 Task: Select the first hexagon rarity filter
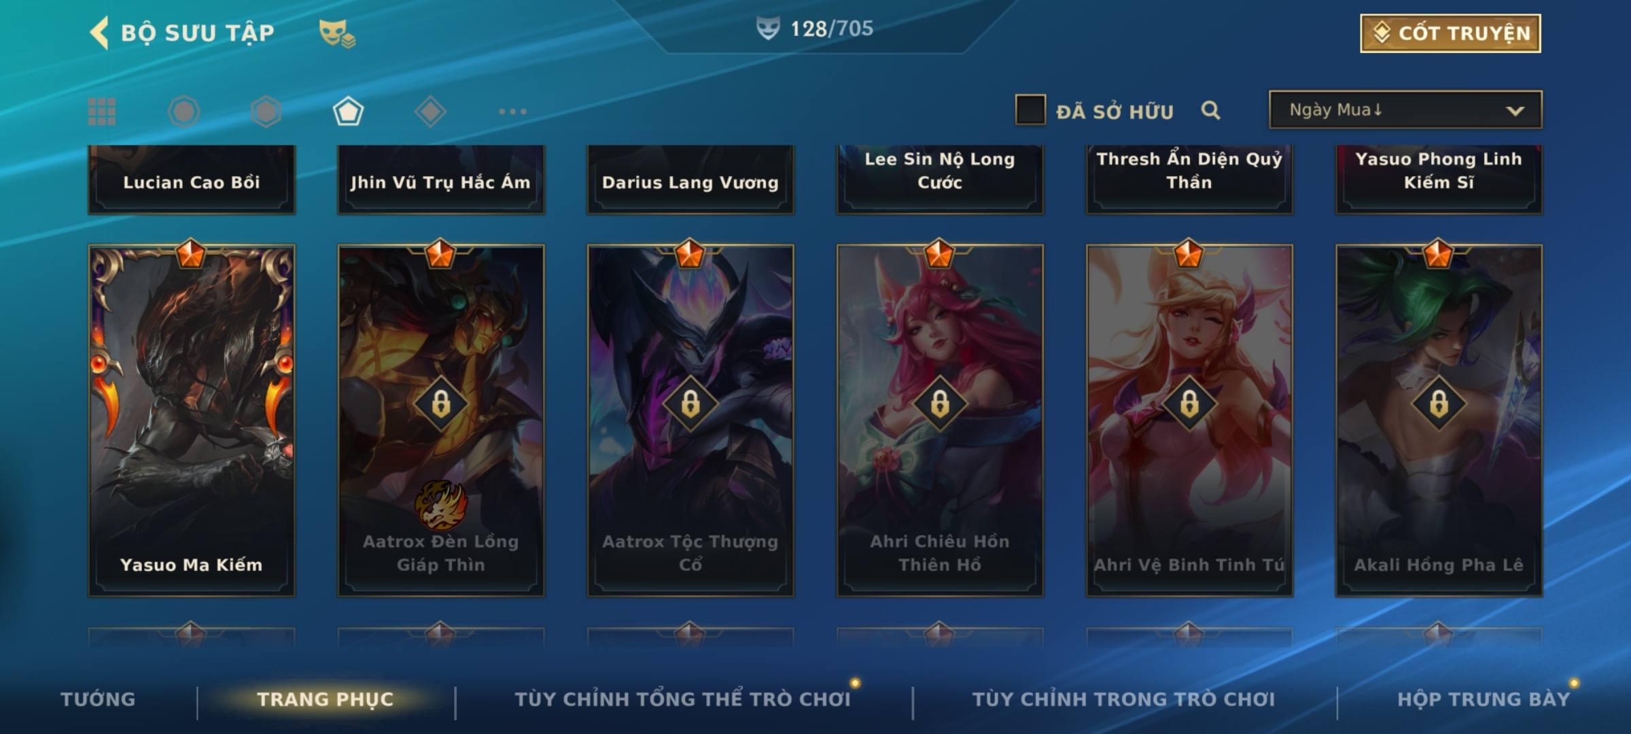click(183, 111)
